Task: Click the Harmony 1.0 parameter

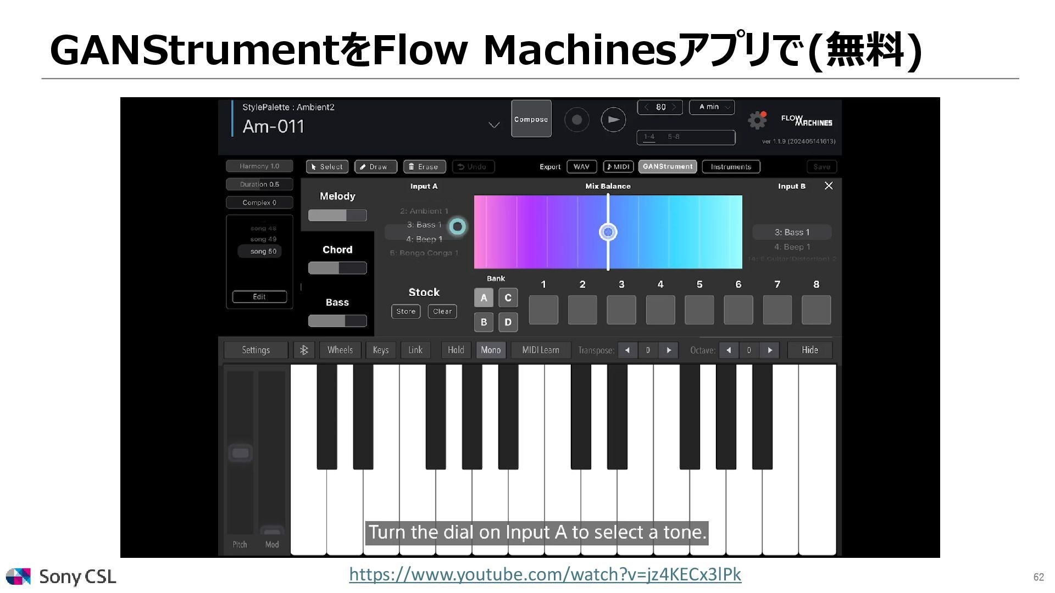Action: [259, 166]
